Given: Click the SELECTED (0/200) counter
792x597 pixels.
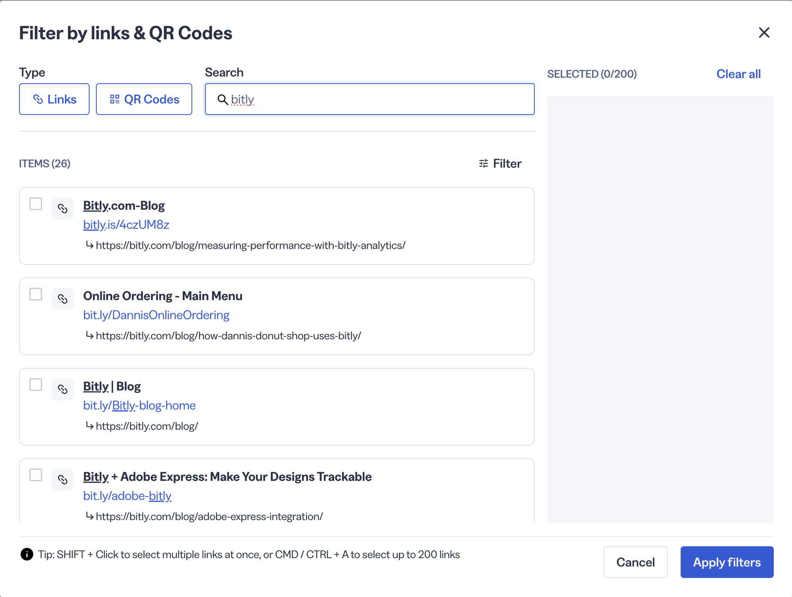Looking at the screenshot, I should [592, 74].
